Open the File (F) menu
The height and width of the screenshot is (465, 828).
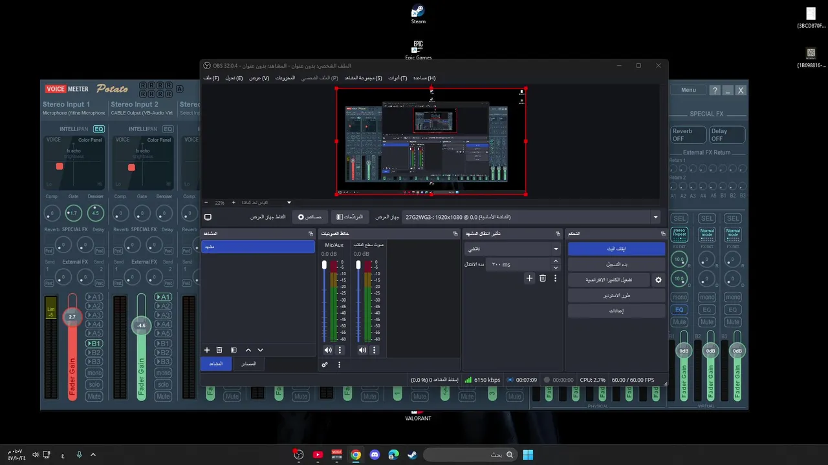212,78
